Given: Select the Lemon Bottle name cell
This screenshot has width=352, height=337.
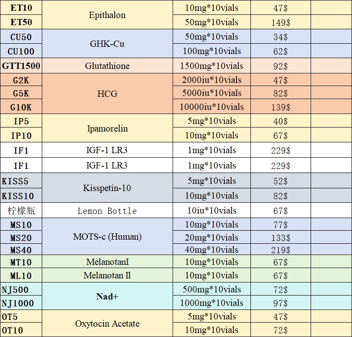Looking at the screenshot, I should coord(107,210).
